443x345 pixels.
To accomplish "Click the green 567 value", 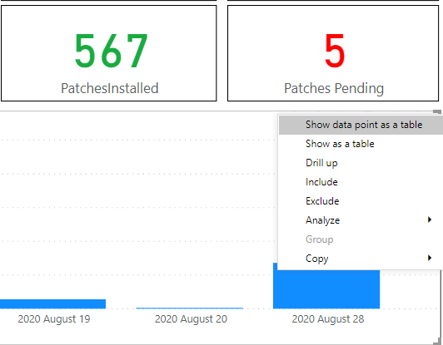I will pos(111,51).
